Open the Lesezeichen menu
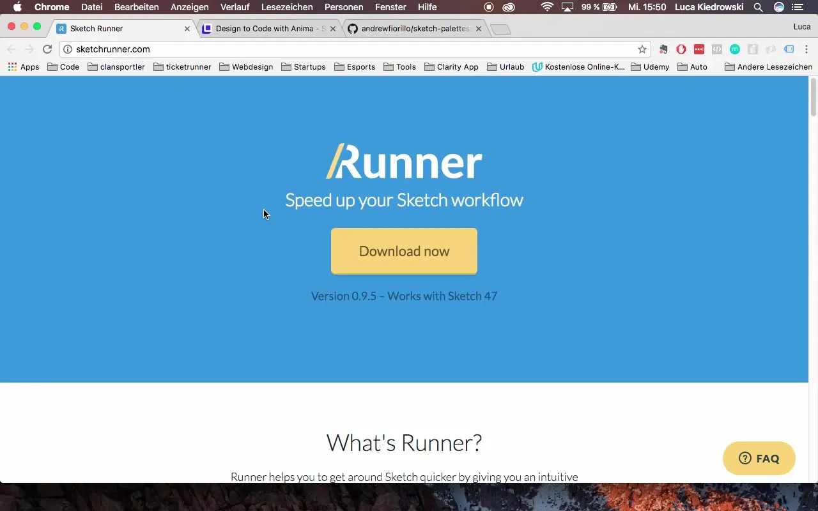 tap(288, 7)
